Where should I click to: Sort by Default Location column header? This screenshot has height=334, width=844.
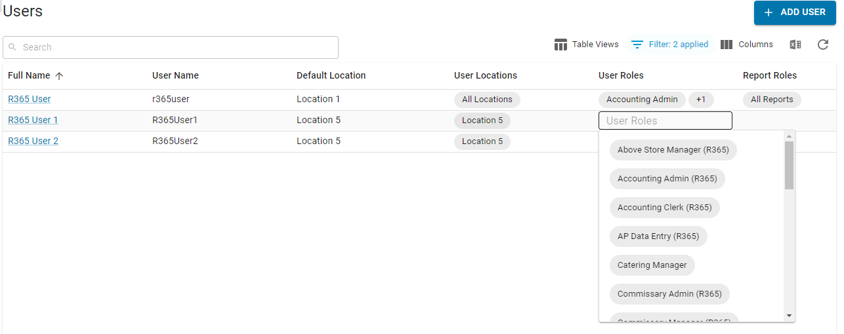pos(331,75)
